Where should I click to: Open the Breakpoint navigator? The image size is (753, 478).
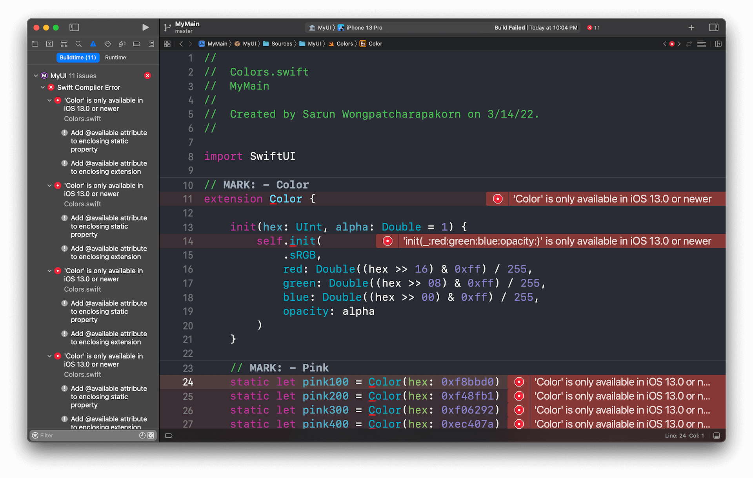point(136,44)
